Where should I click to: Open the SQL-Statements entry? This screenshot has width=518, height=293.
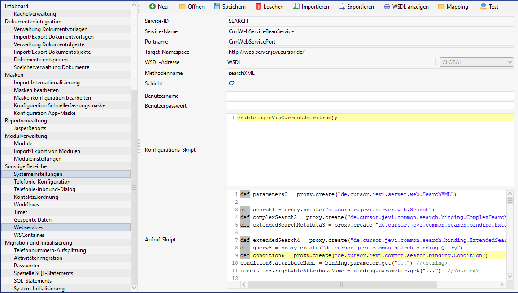point(33,281)
